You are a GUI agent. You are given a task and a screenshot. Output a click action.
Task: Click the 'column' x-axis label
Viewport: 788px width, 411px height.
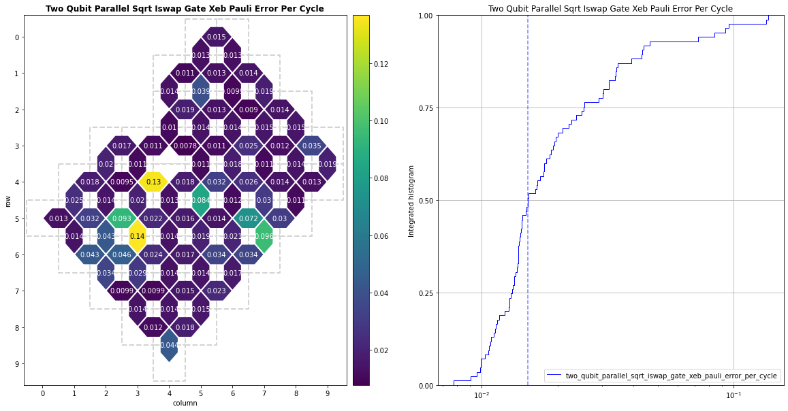pos(185,403)
